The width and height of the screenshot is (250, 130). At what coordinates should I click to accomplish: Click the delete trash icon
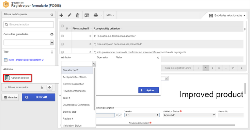(78, 15)
